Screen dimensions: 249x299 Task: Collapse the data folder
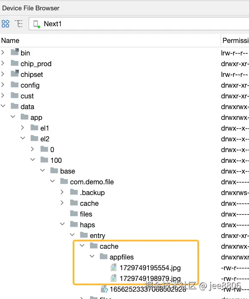pos(3,106)
